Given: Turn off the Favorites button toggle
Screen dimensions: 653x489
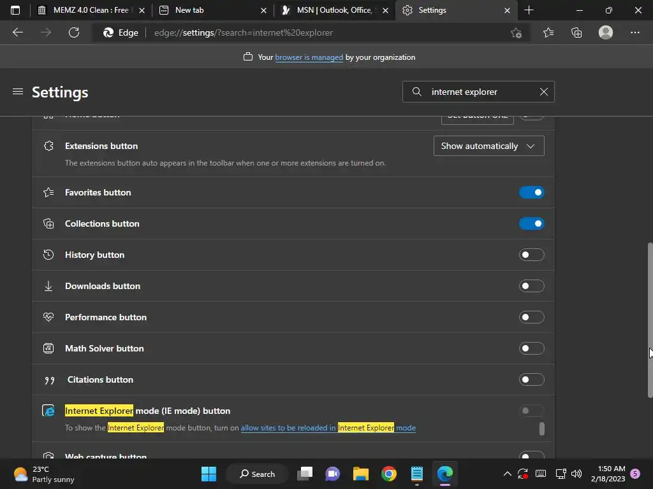Looking at the screenshot, I should 531,192.
